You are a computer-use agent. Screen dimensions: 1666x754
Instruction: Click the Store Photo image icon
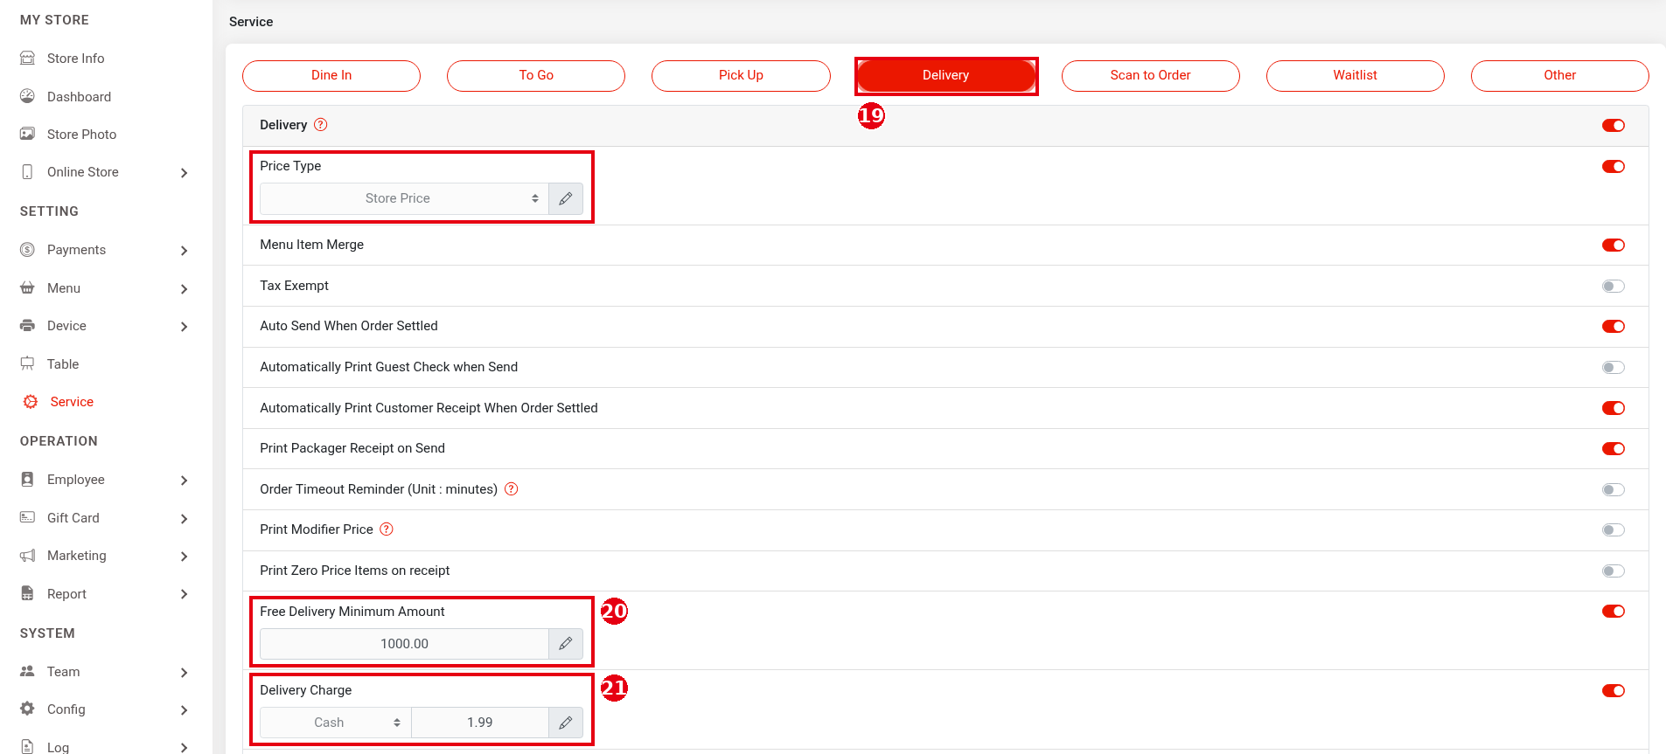click(x=28, y=134)
